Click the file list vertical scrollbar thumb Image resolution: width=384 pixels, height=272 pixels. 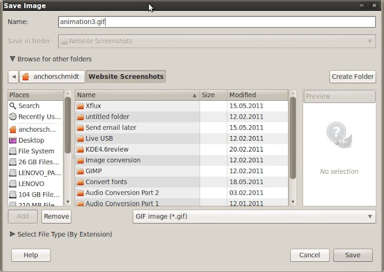coord(293,138)
